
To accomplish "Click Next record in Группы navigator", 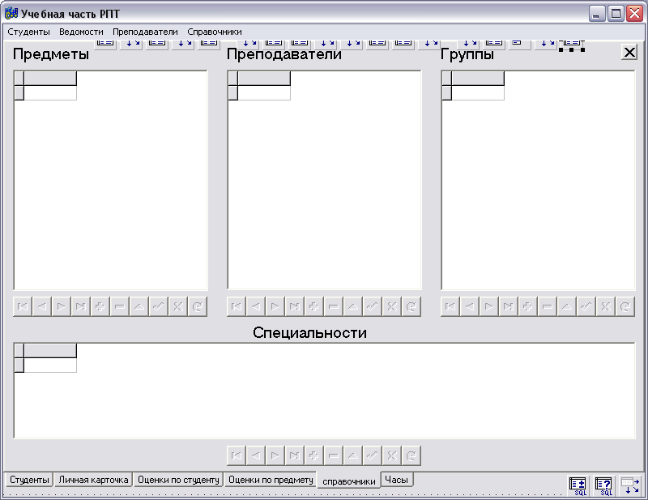I will tap(489, 307).
